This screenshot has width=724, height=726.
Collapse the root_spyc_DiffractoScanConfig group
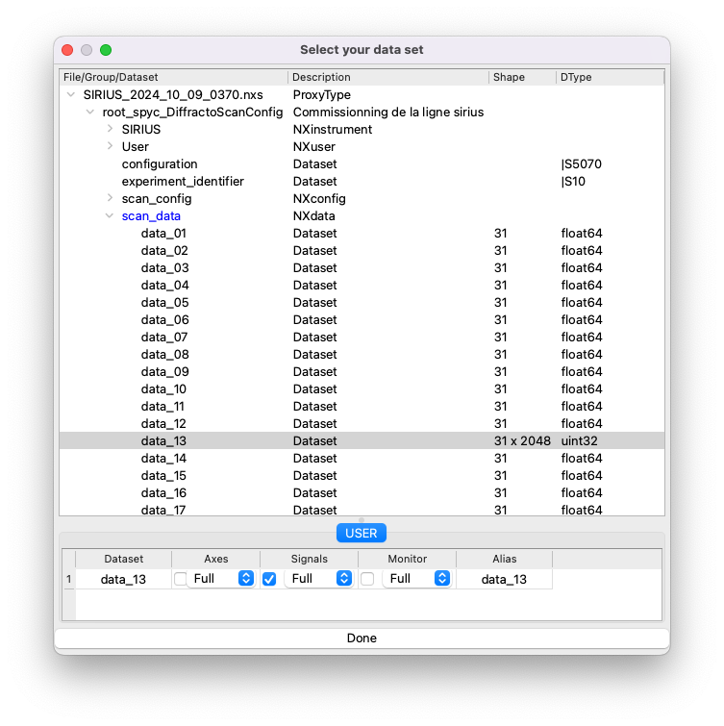click(90, 113)
